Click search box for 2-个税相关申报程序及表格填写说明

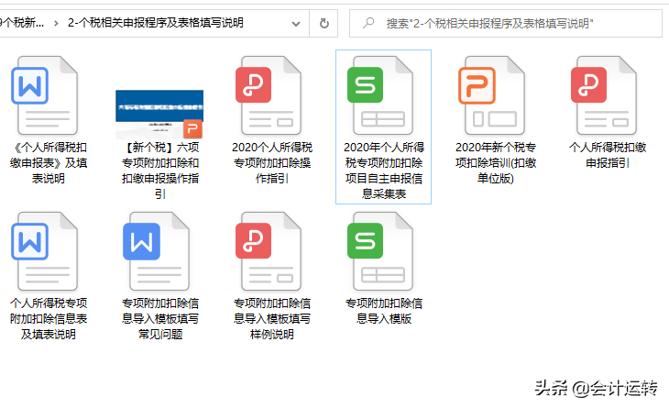(506, 24)
